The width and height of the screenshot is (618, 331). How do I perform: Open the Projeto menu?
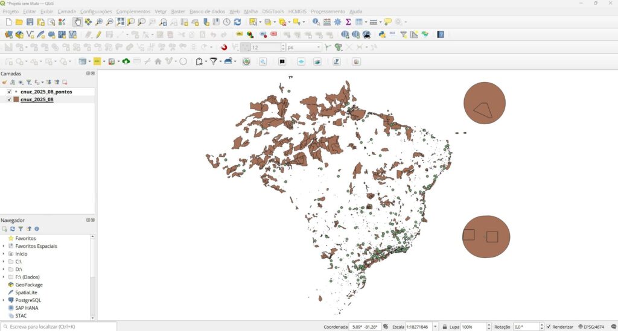11,11
